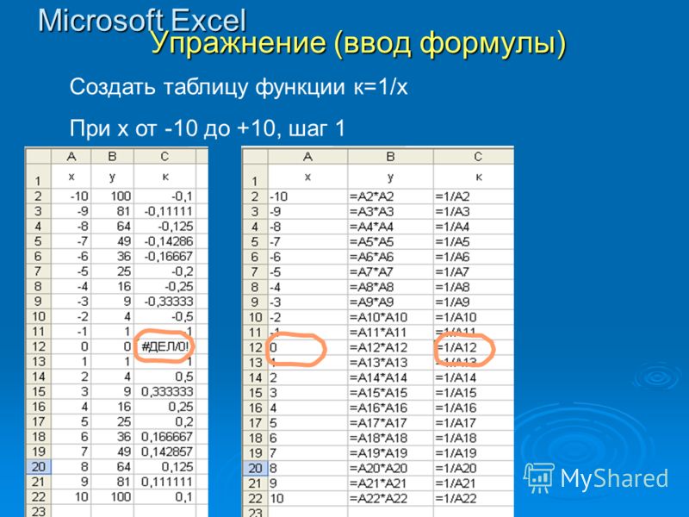The height and width of the screenshot is (517, 689).
Task: Select the cell showing -0,16667
Action: pos(164,256)
